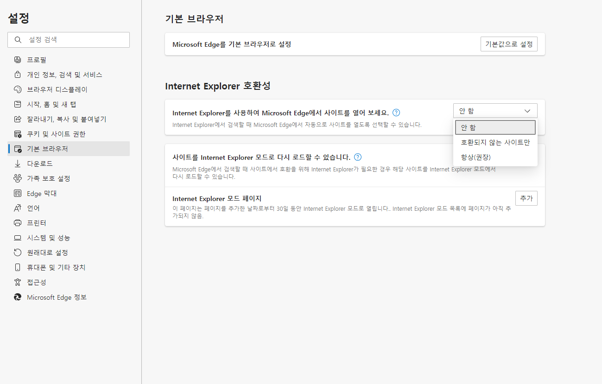
Task: Open '시스템 및 성능' settings page
Action: tap(69, 238)
